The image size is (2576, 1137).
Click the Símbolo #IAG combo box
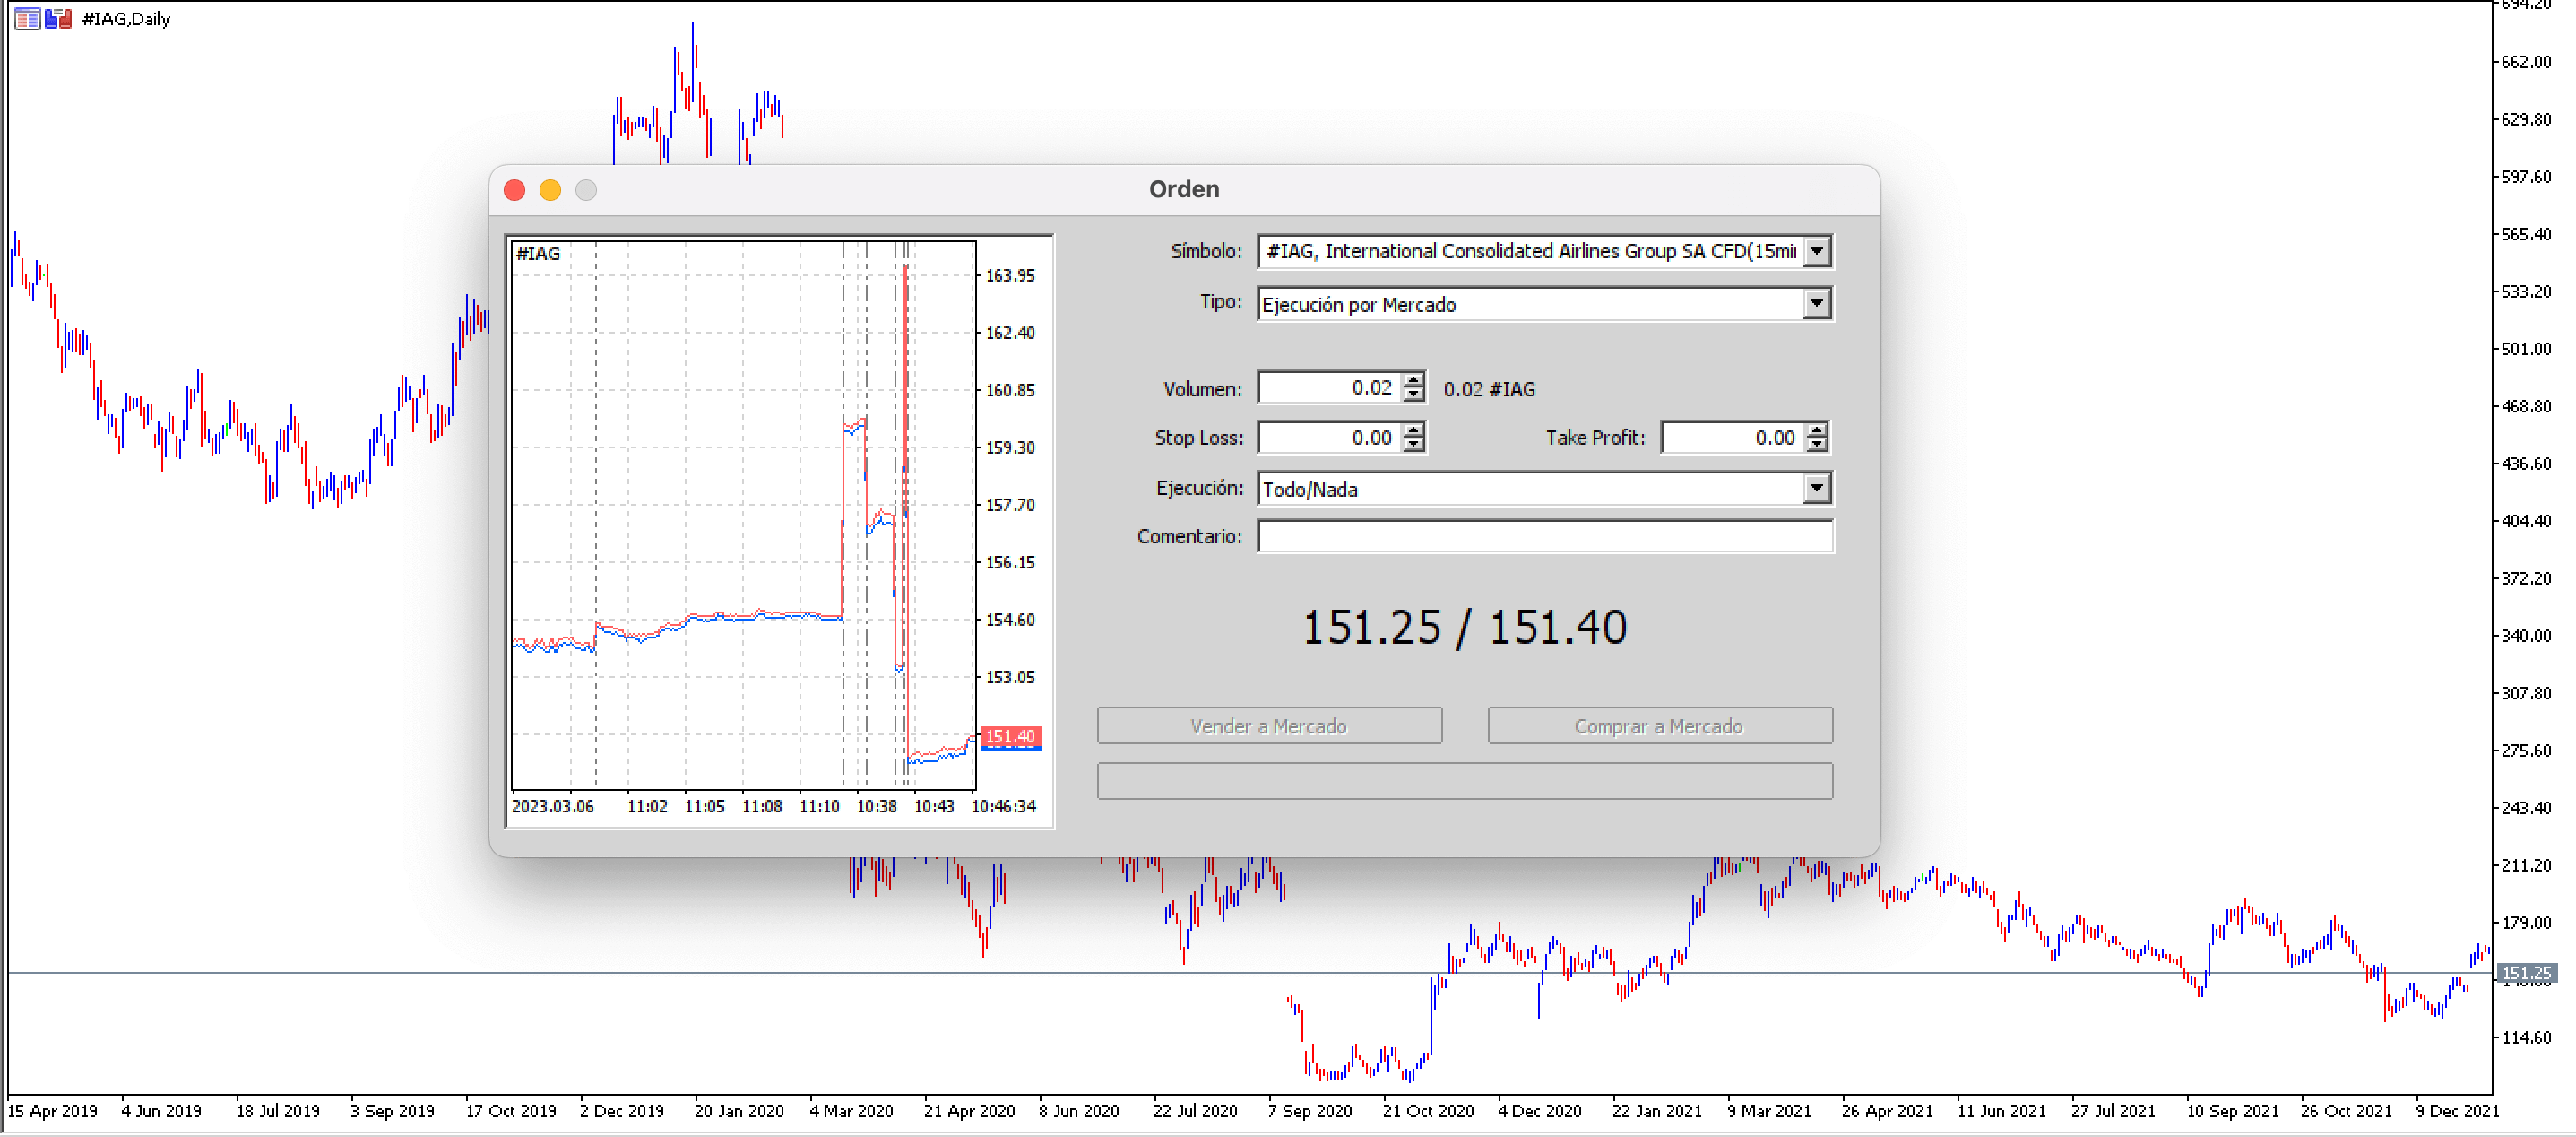point(1544,251)
